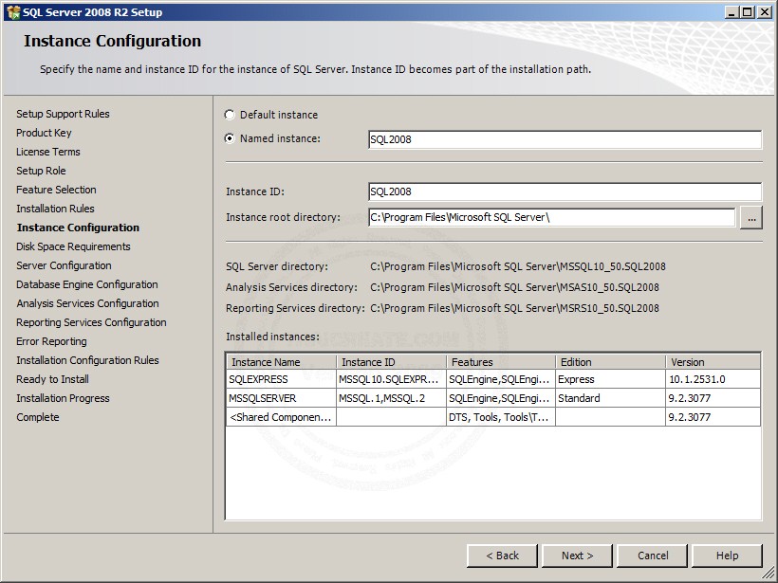Click the Error Reporting step
Screen dimensions: 778x583
click(51, 341)
